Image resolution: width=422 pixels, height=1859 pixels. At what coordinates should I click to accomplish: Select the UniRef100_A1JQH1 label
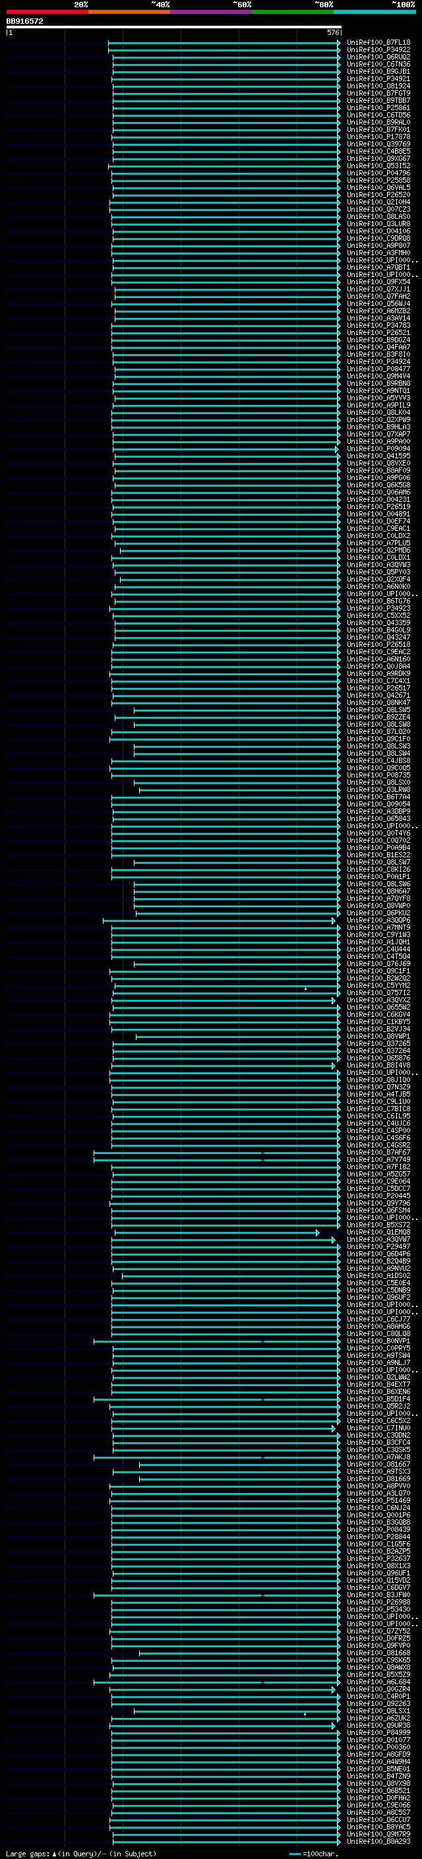coord(378,942)
